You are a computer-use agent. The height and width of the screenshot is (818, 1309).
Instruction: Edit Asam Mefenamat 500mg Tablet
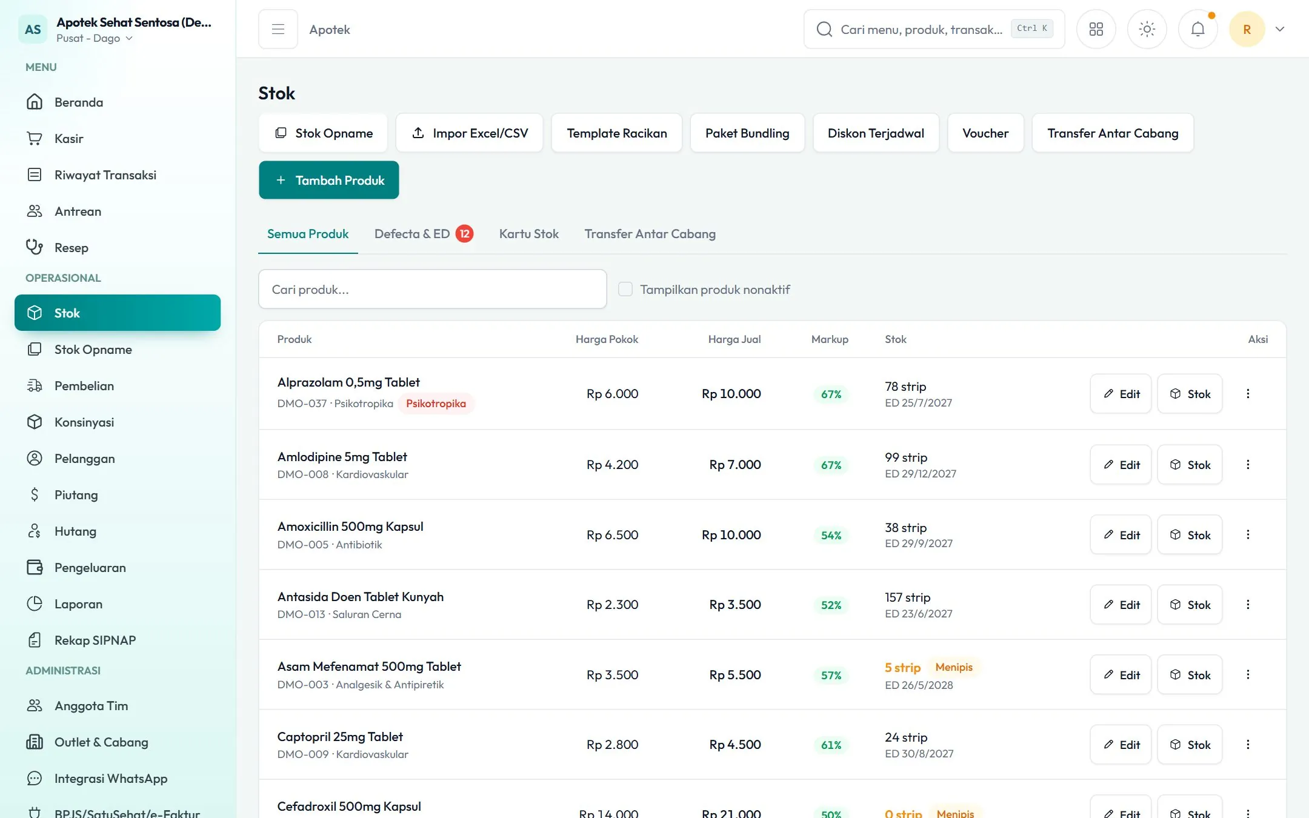(1121, 674)
